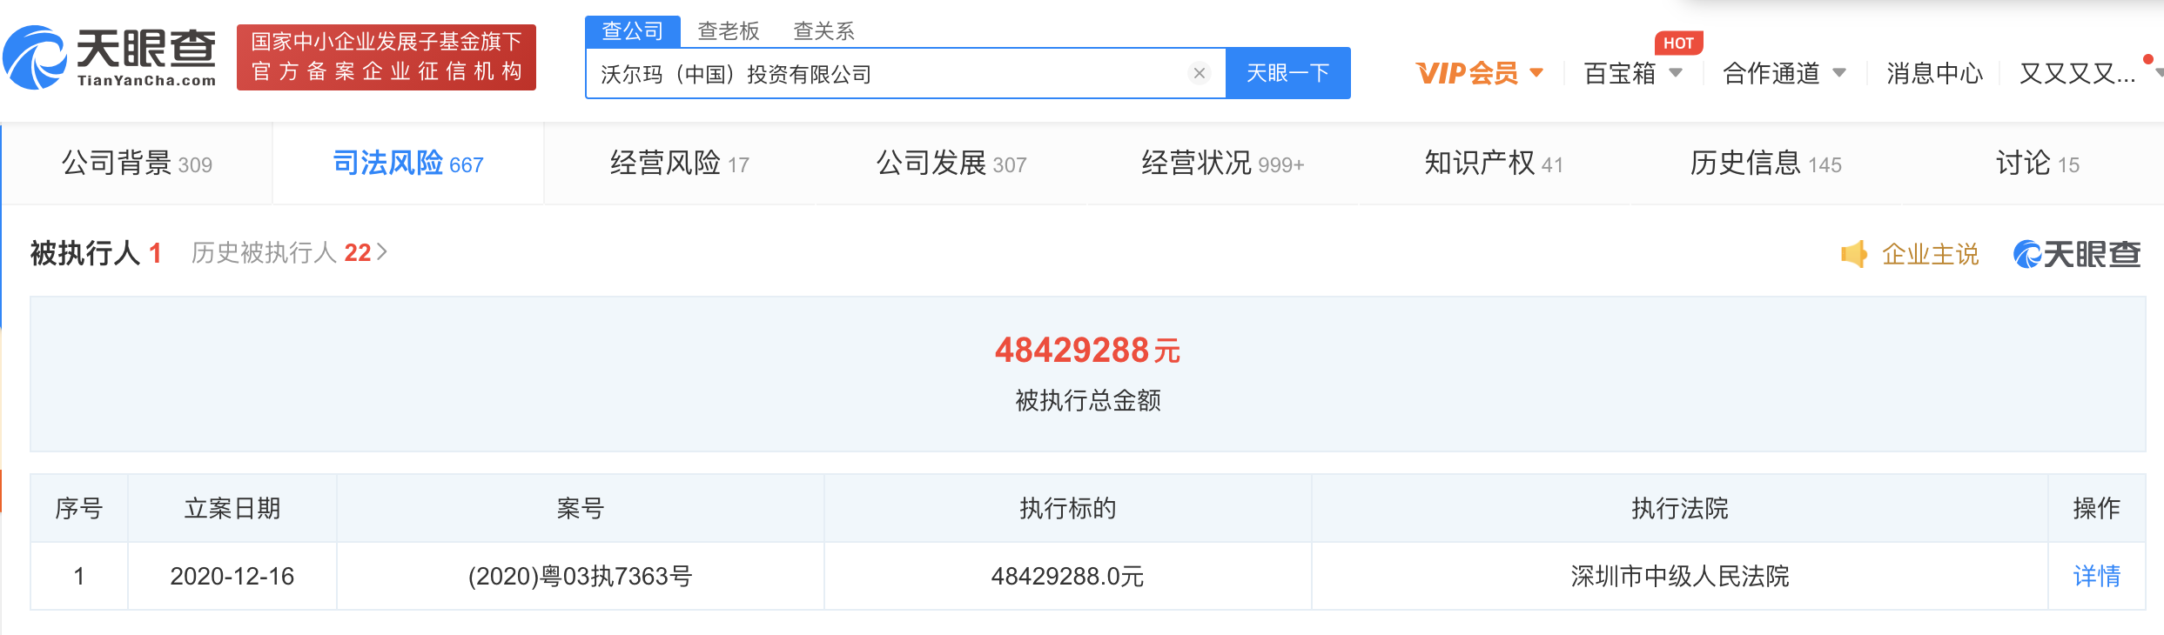
Task: Click the red government fund banner
Action: click(x=386, y=57)
